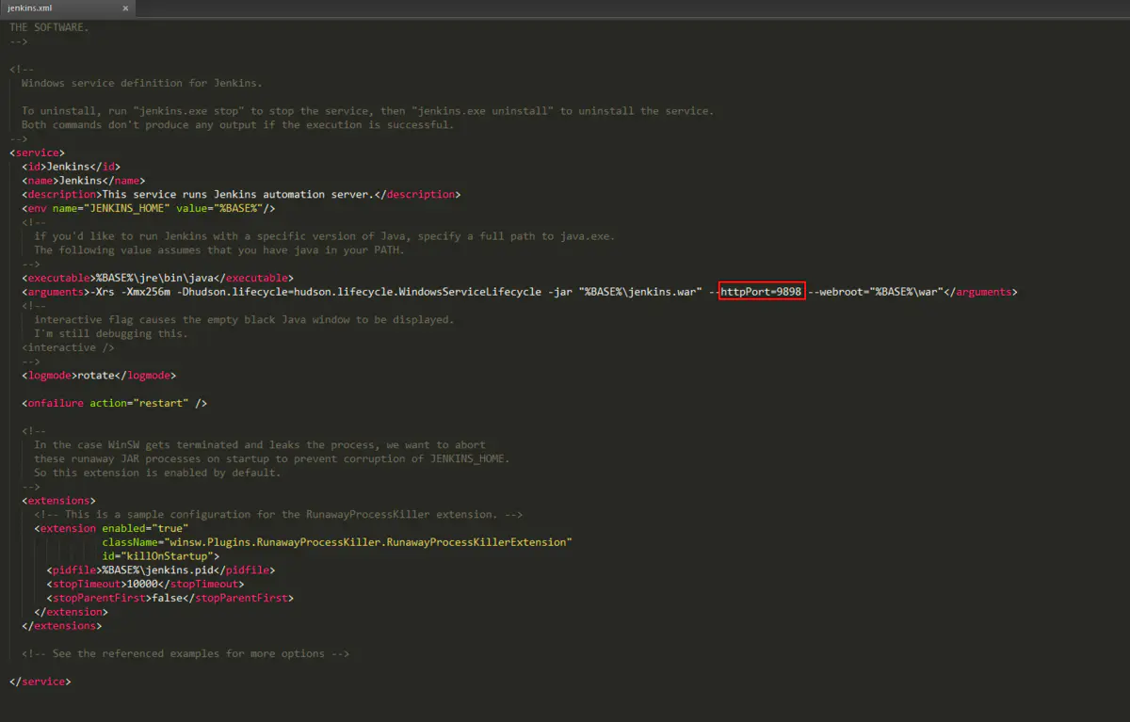Click the false stopParentFirst value
Image resolution: width=1130 pixels, height=722 pixels.
pyautogui.click(x=168, y=597)
